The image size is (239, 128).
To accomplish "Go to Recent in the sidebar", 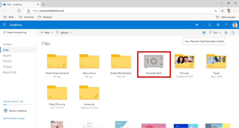I will pyautogui.click(x=7, y=55).
